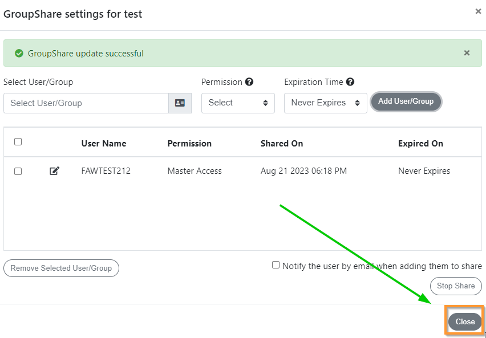Click the green success checkmark icon
The height and width of the screenshot is (338, 486).
click(19, 53)
